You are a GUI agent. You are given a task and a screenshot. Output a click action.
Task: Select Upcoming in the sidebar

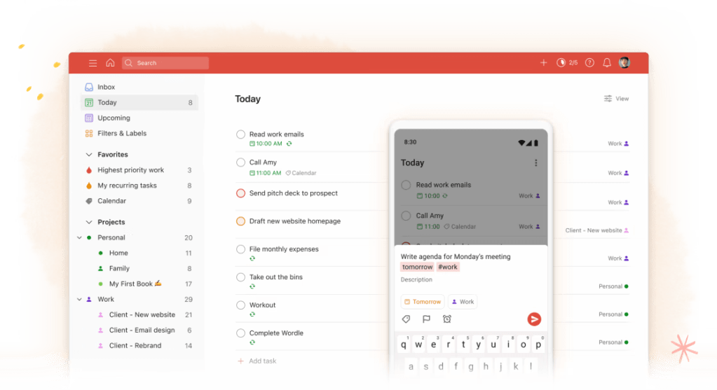click(x=114, y=118)
